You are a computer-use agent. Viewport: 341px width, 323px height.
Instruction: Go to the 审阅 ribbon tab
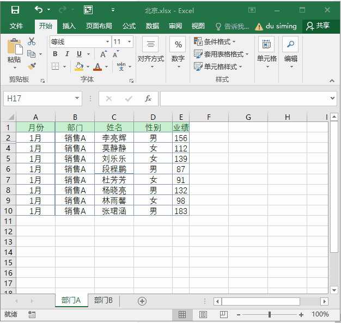click(175, 26)
